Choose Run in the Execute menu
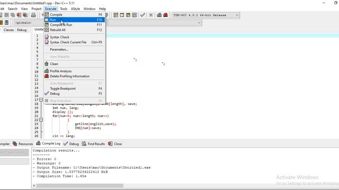Image resolution: width=339 pixels, height=190 pixels. tap(75, 20)
